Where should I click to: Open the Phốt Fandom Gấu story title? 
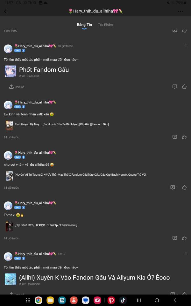tap(44, 70)
